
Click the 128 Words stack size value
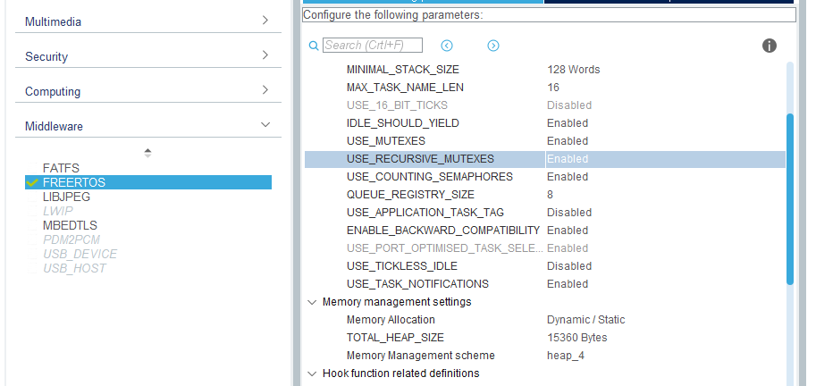click(573, 70)
